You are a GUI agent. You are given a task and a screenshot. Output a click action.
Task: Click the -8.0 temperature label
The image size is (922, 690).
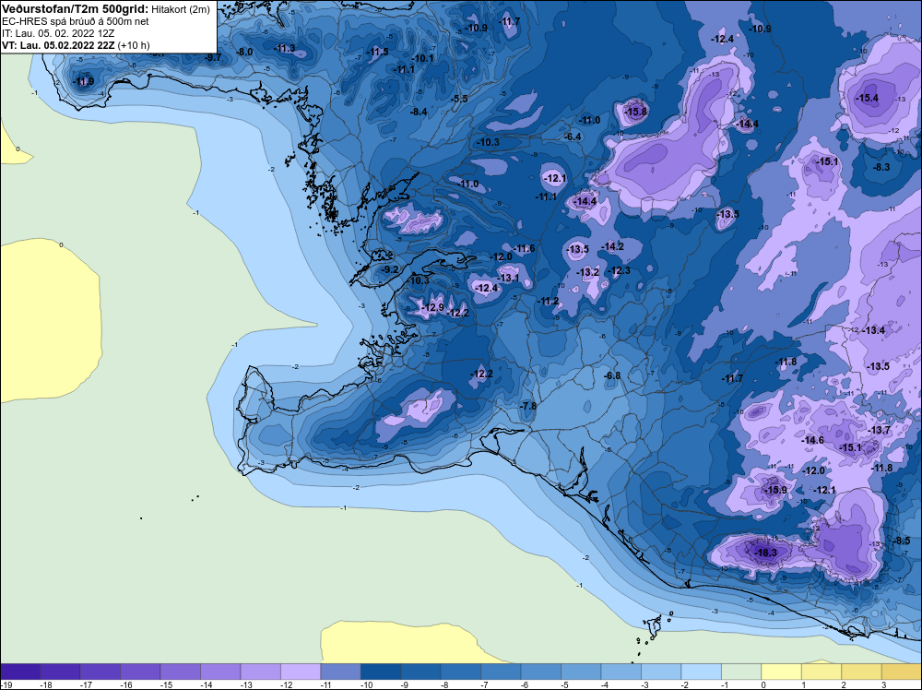(244, 52)
